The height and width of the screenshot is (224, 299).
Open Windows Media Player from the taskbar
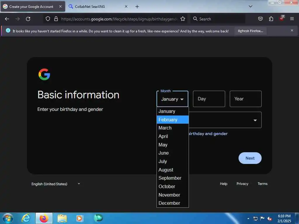(x=79, y=218)
